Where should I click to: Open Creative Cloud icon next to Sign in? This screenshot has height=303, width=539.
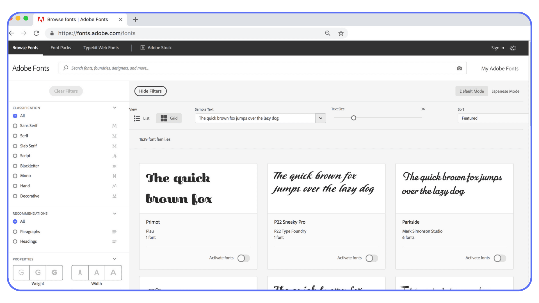pos(513,48)
